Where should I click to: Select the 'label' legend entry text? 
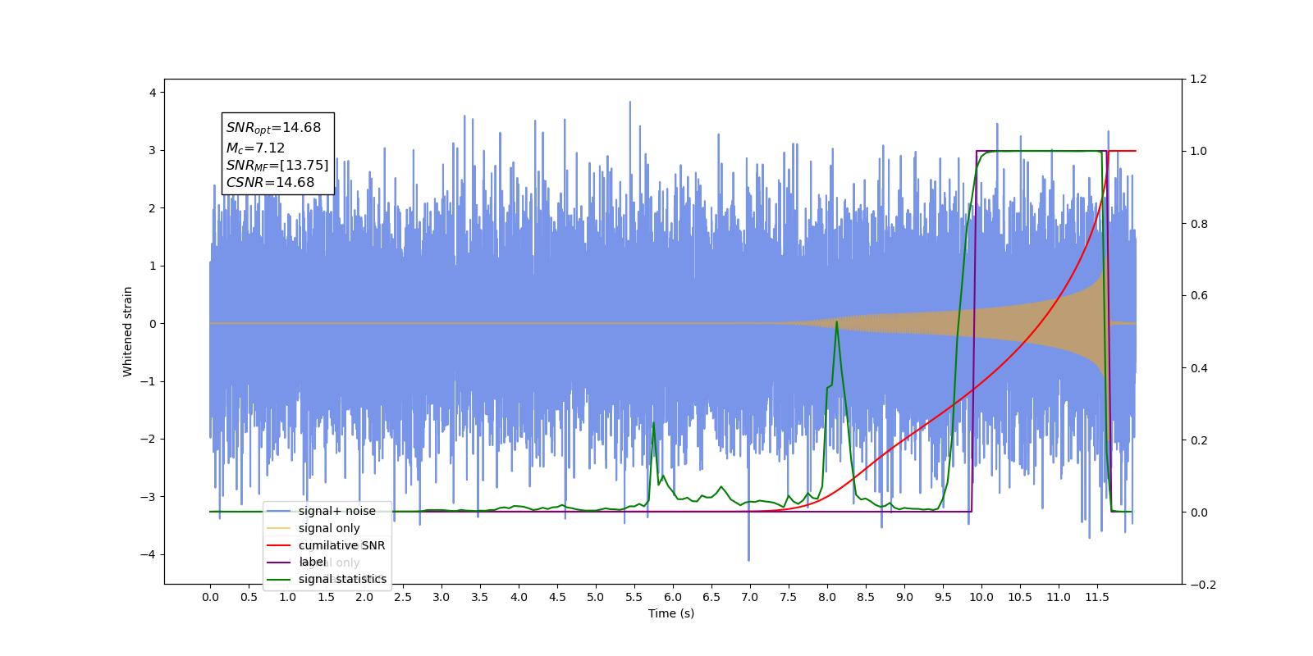click(313, 562)
